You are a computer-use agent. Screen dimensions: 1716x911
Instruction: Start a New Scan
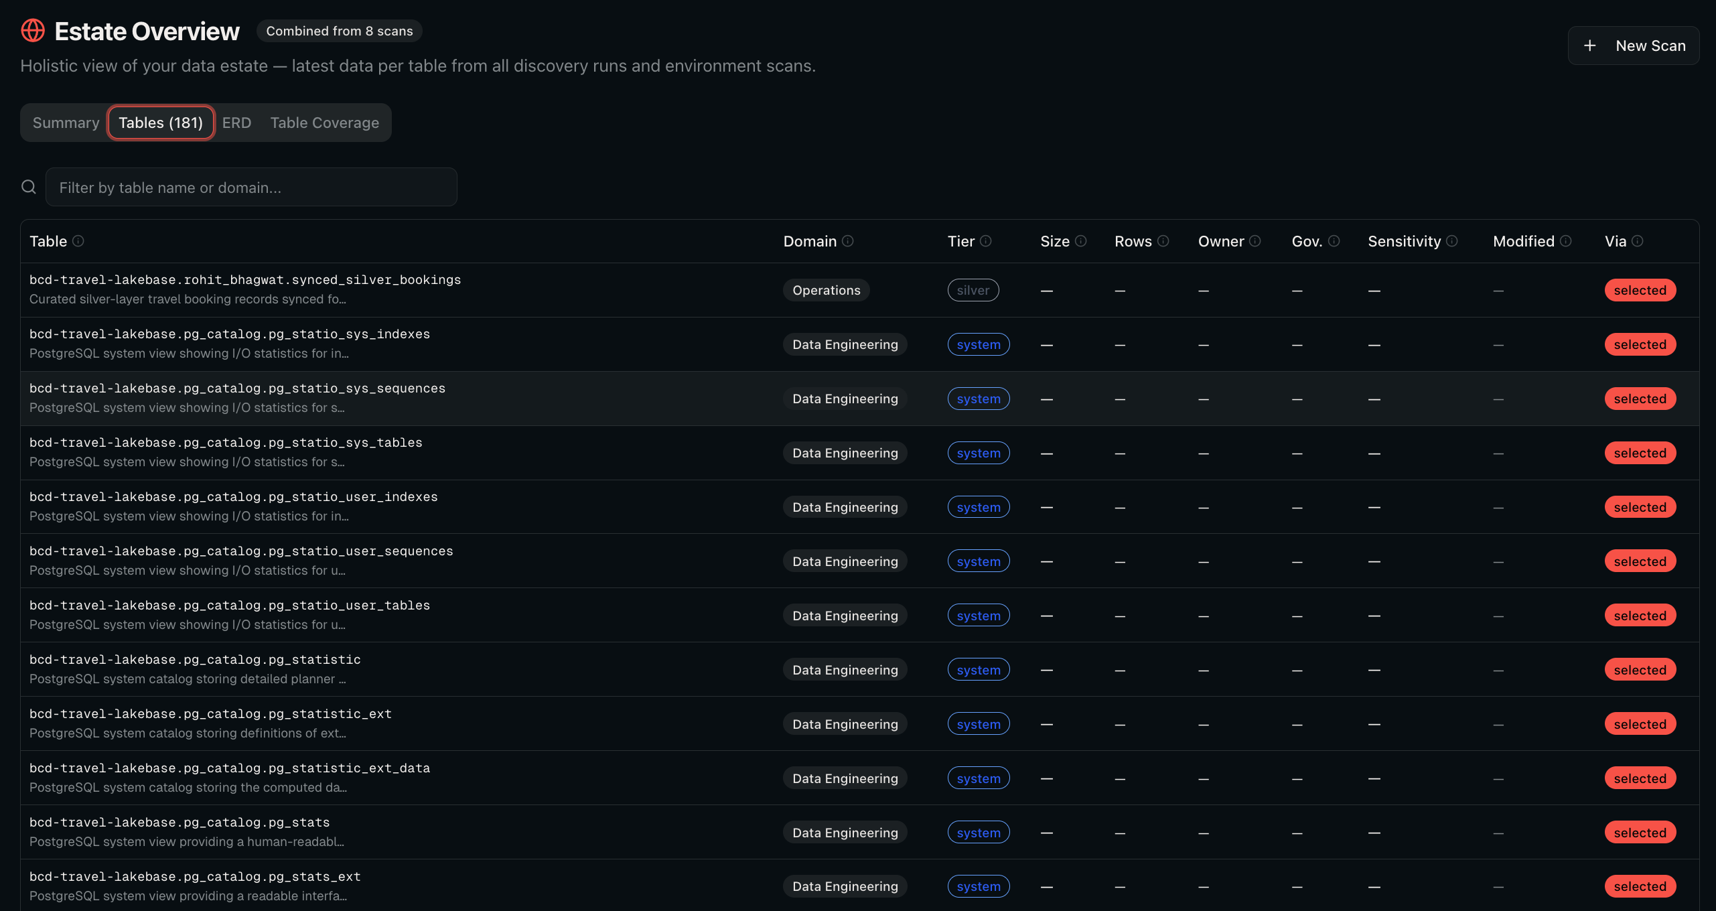[x=1634, y=46]
